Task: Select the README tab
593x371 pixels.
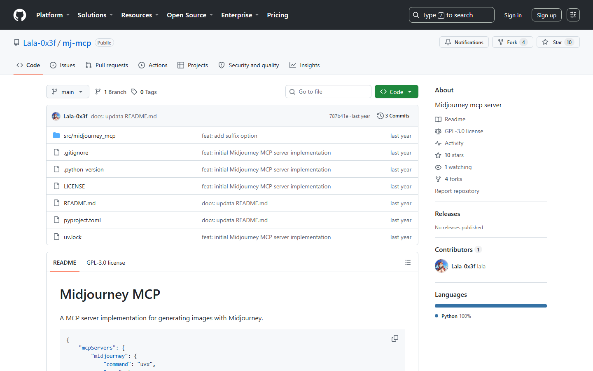Action: [65, 263]
